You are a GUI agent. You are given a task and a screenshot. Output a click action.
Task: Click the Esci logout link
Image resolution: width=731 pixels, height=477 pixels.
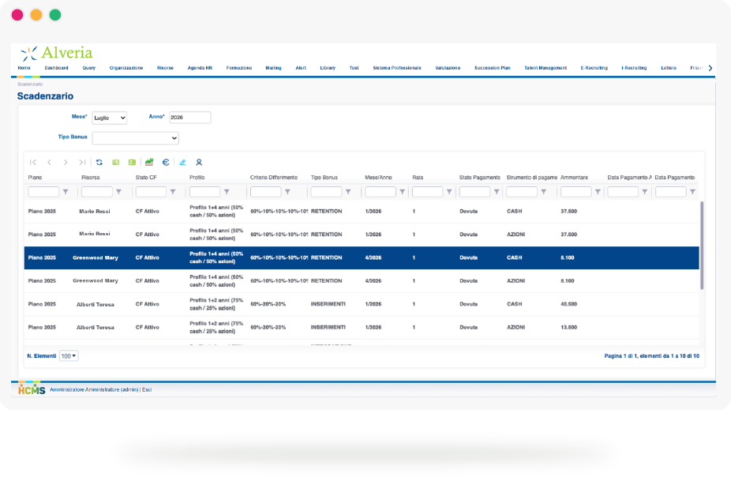click(x=147, y=390)
